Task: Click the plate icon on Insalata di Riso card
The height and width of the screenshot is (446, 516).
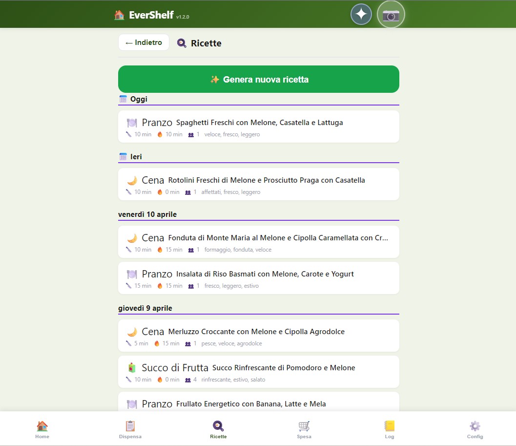Action: [132, 275]
